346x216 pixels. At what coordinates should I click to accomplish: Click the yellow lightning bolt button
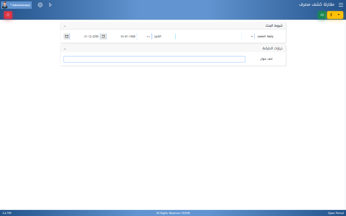pos(331,15)
